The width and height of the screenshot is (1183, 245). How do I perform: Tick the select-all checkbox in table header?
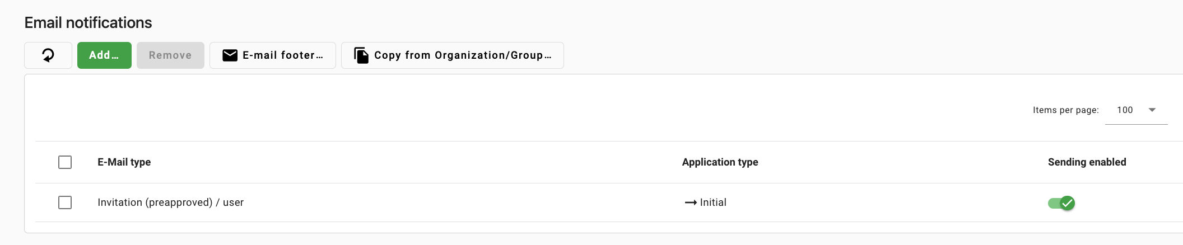(65, 162)
